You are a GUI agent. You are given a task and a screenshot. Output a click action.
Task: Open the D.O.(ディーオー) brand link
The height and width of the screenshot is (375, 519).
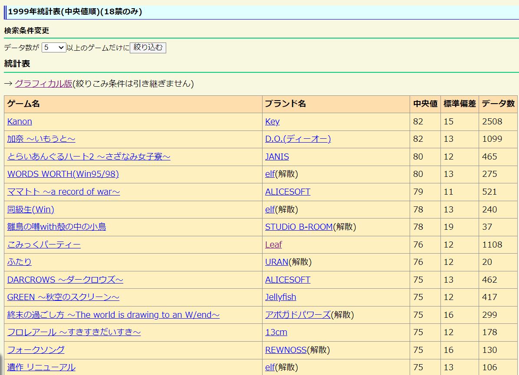[x=298, y=139]
